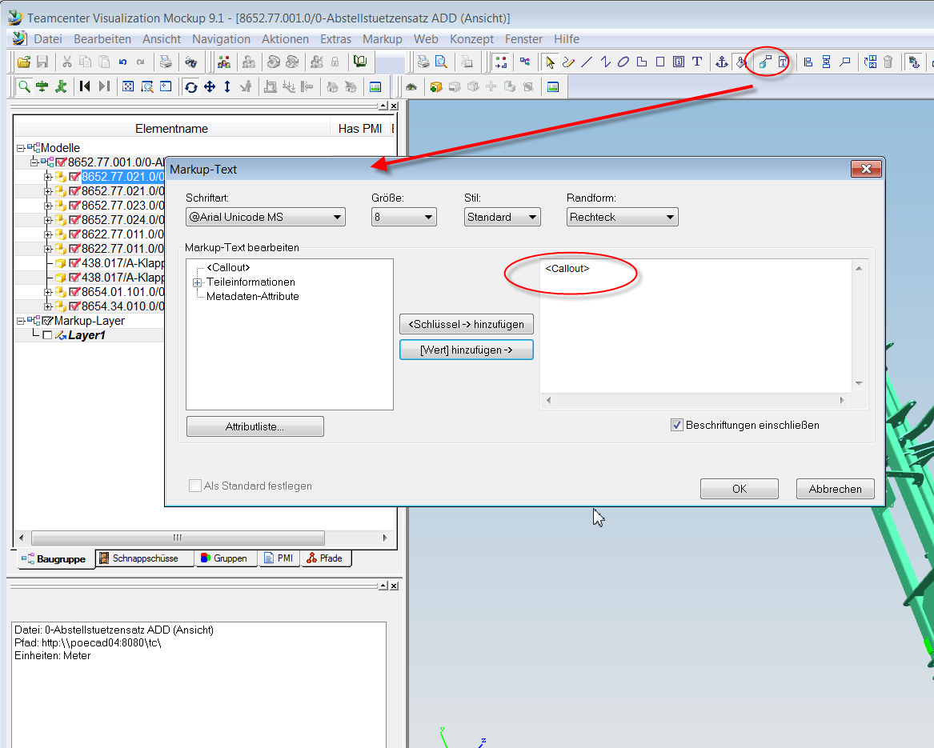
Task: Expand the 8654.34.010.0/0 tree node
Action: tap(48, 306)
